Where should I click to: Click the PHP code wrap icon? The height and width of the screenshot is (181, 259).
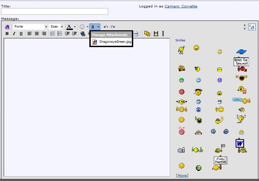136,34
